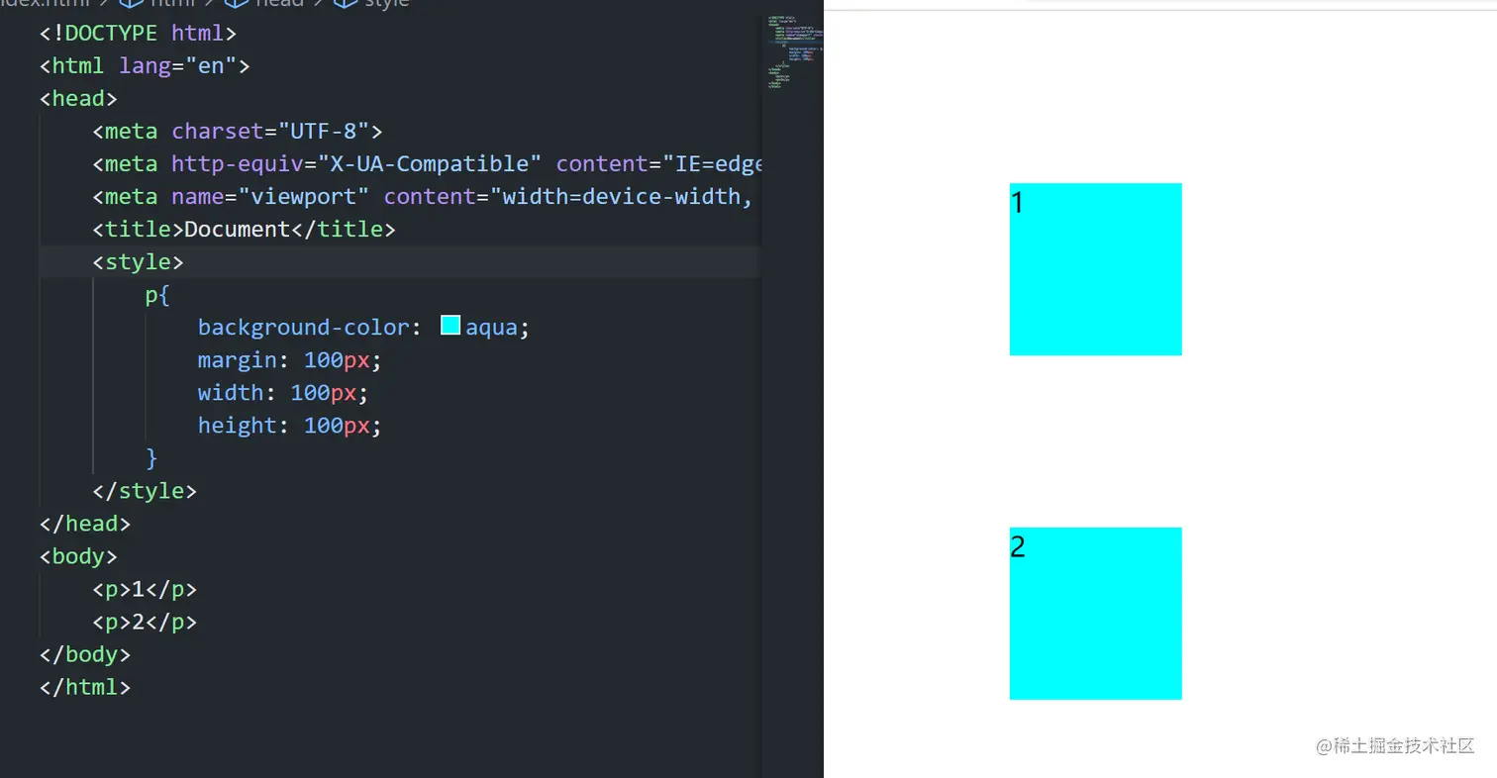The width and height of the screenshot is (1497, 778).
Task: Click the "X-UA-Compatible" attribute value
Action: click(x=429, y=164)
